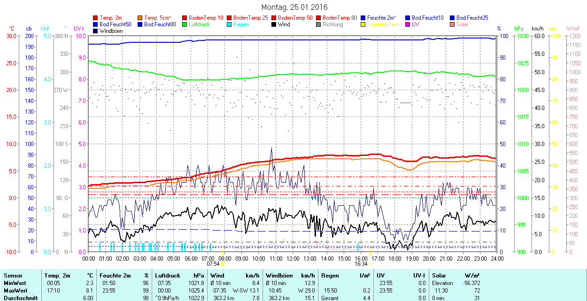Image resolution: width=587 pixels, height=301 pixels.
Task: Click the dark Windböen legend swatch
Action: click(96, 31)
